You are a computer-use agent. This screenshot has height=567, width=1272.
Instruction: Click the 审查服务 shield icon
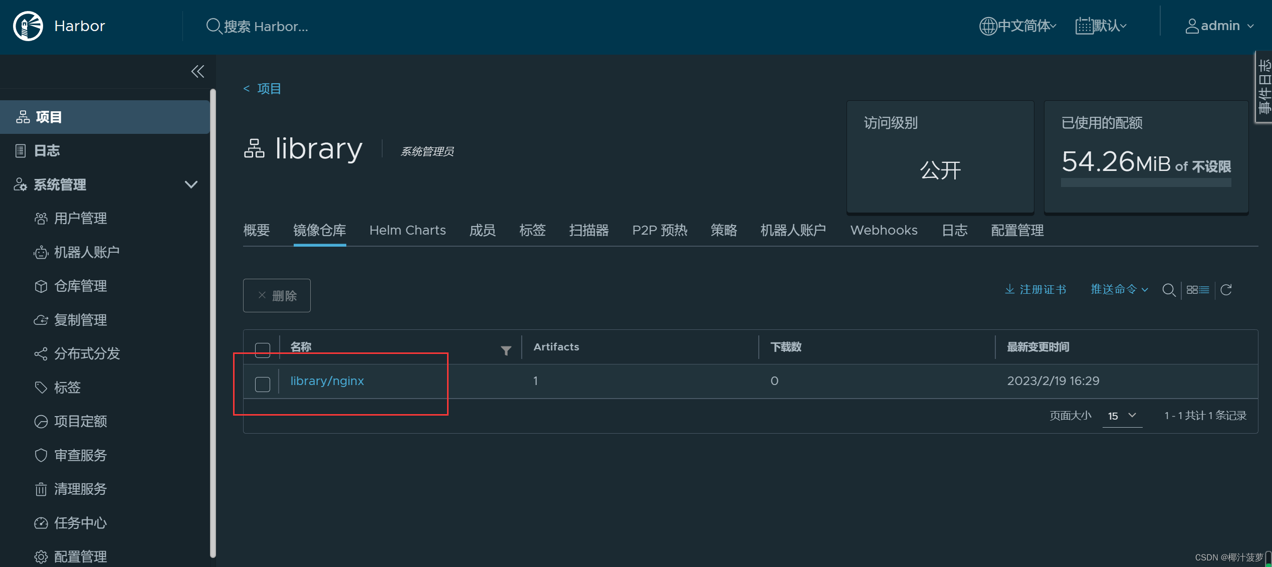coord(41,455)
